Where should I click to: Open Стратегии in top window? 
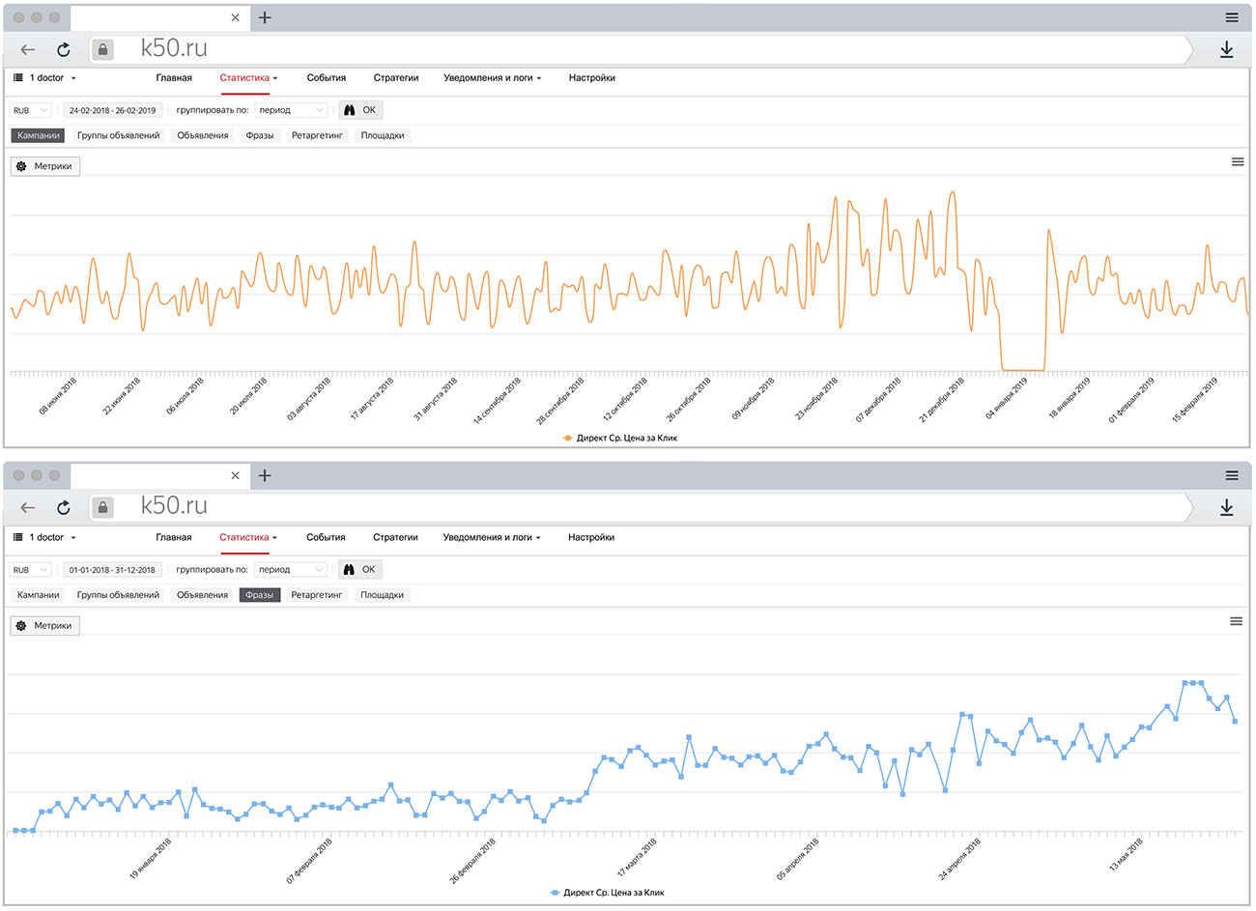coord(396,77)
